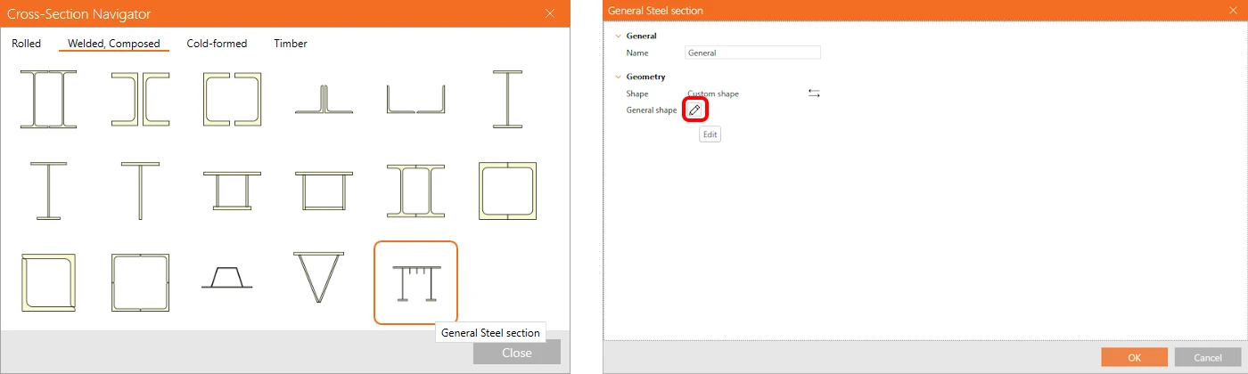Click the Name field containing General

[x=752, y=53]
